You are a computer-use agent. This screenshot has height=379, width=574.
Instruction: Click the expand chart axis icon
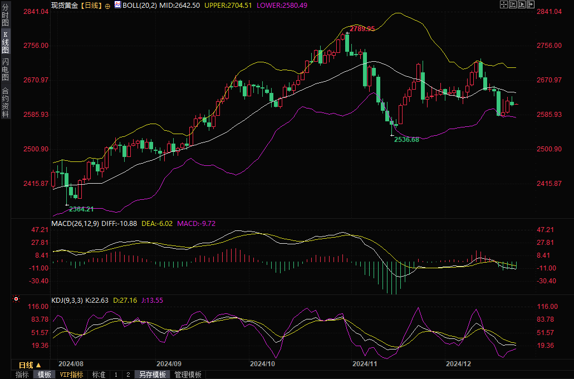[x=521, y=5]
